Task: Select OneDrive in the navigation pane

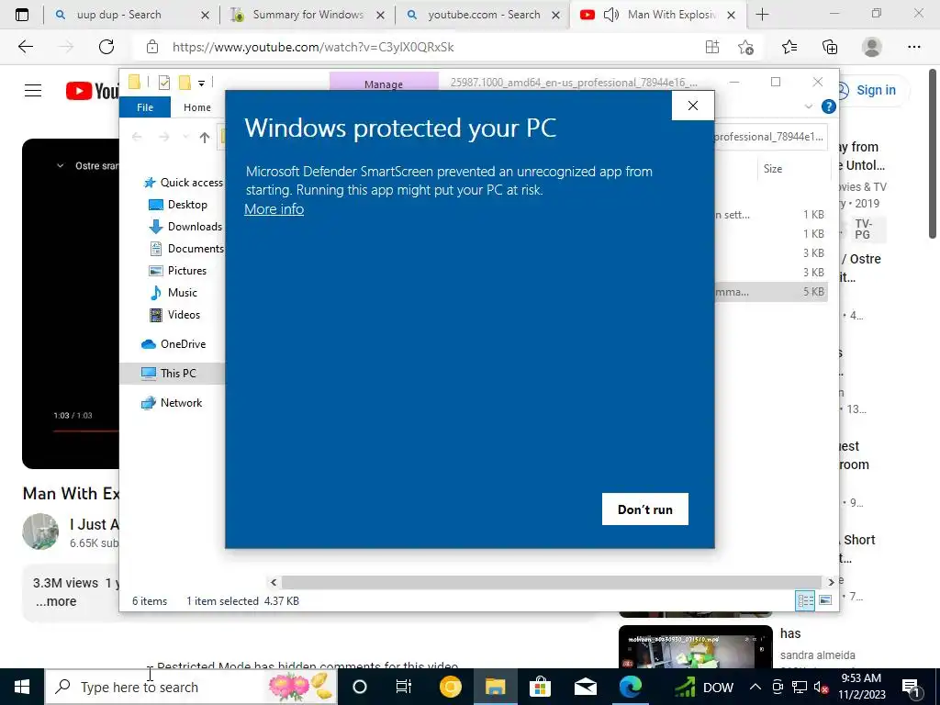Action: (173, 344)
